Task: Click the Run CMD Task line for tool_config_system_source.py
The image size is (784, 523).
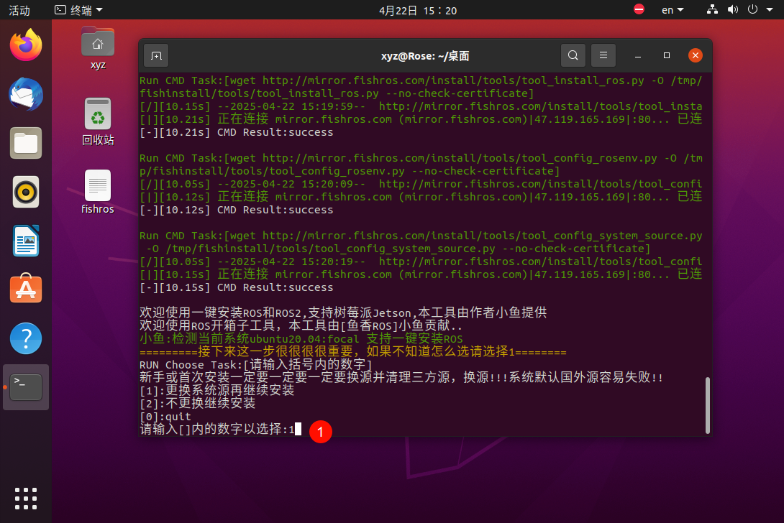Action: [x=421, y=242]
